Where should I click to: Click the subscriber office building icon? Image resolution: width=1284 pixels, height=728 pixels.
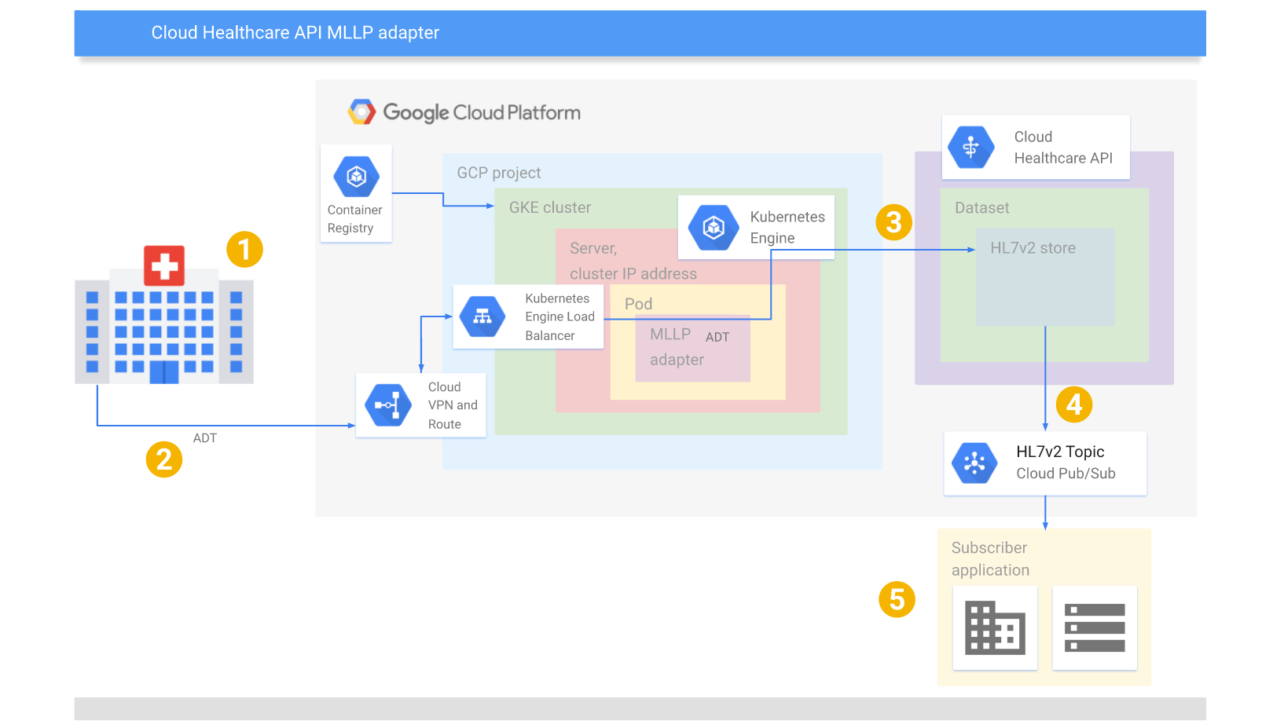click(x=995, y=627)
